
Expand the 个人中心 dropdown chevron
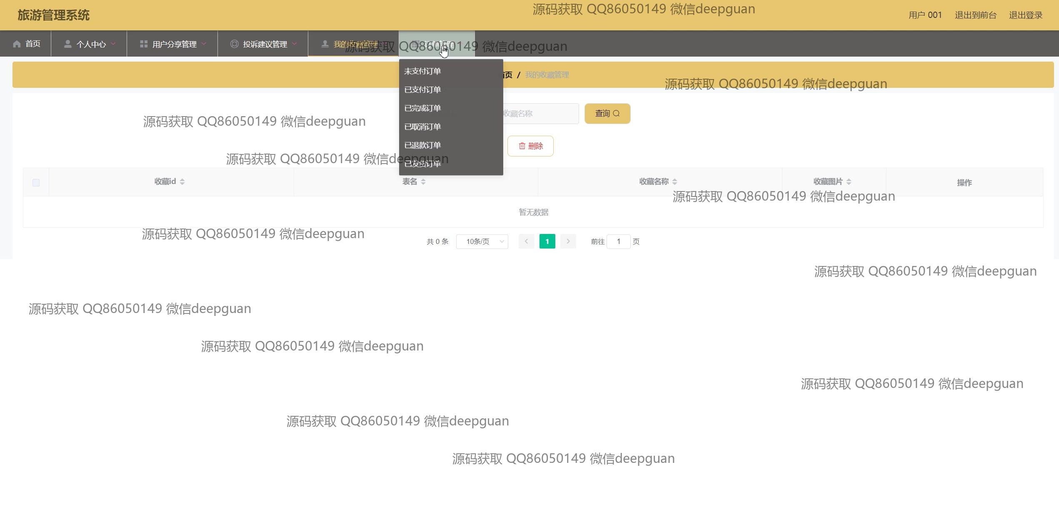(113, 44)
